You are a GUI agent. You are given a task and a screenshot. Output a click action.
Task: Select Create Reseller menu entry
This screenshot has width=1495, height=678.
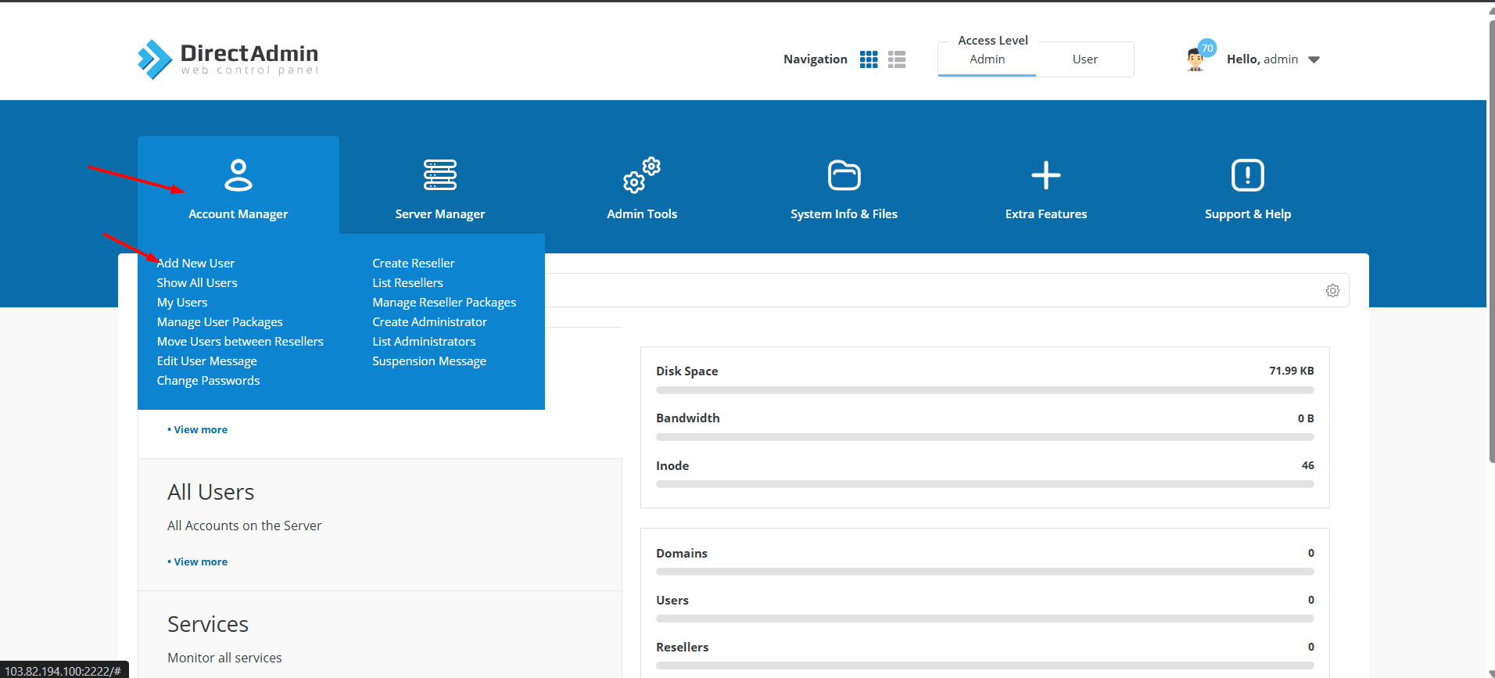[413, 264]
